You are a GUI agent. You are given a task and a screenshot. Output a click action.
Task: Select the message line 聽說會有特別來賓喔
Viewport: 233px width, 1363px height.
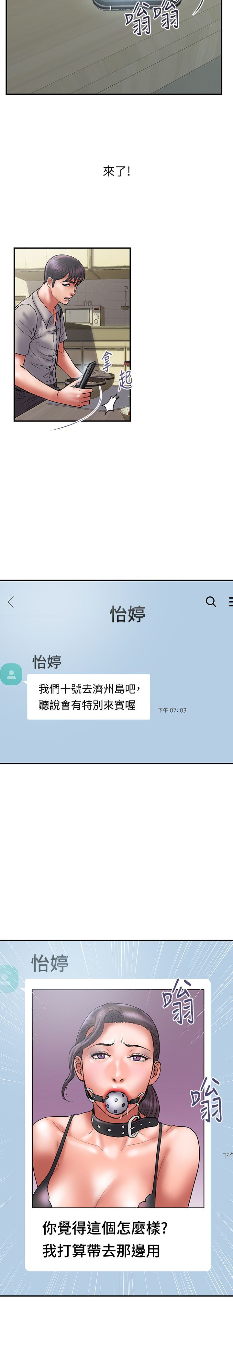coord(87,705)
